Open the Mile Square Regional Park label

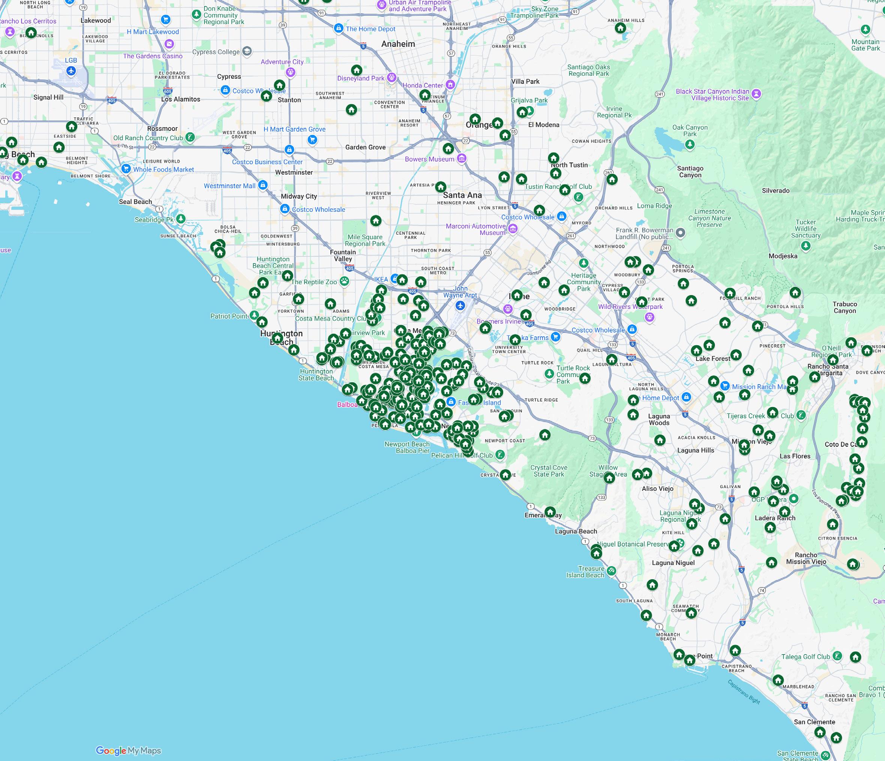coord(365,240)
